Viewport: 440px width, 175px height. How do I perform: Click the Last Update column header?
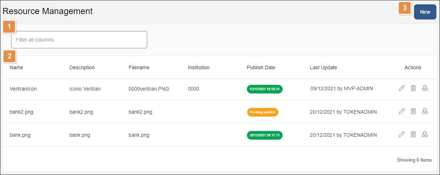323,67
